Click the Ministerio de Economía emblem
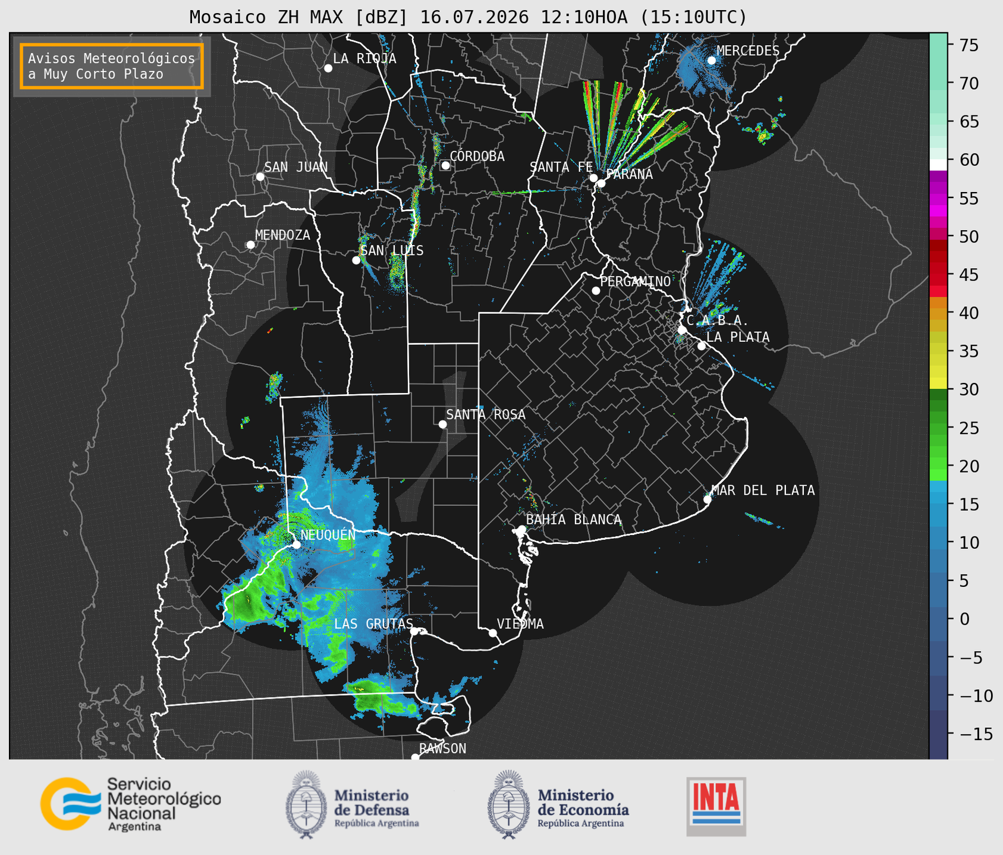1003x855 pixels. click(507, 804)
